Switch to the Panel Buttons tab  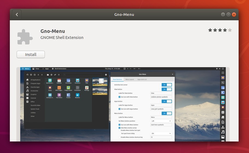point(117,79)
